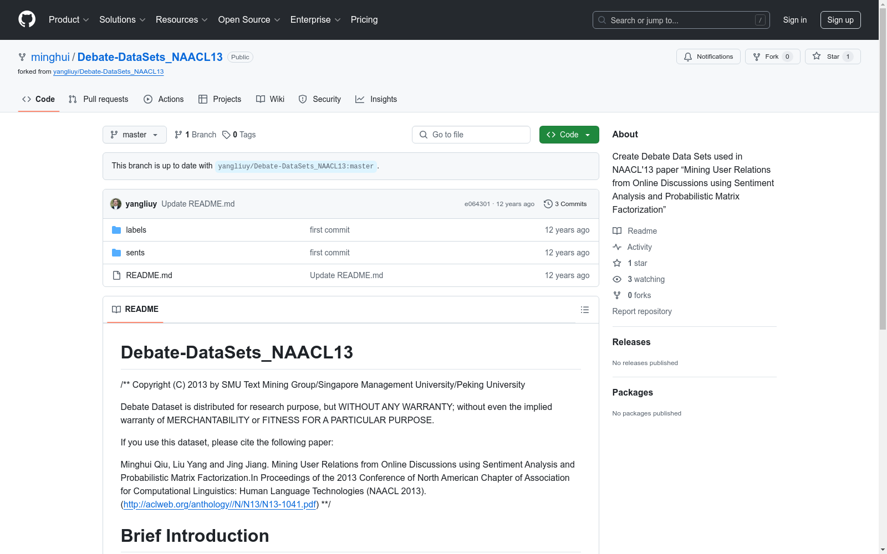Open the aclweb.org paper PDF link

click(x=220, y=504)
